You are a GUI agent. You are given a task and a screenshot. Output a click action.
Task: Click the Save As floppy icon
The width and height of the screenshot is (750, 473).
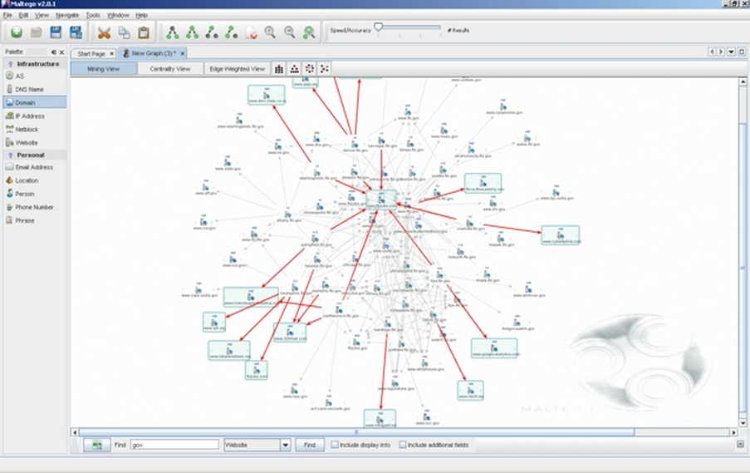(x=76, y=32)
